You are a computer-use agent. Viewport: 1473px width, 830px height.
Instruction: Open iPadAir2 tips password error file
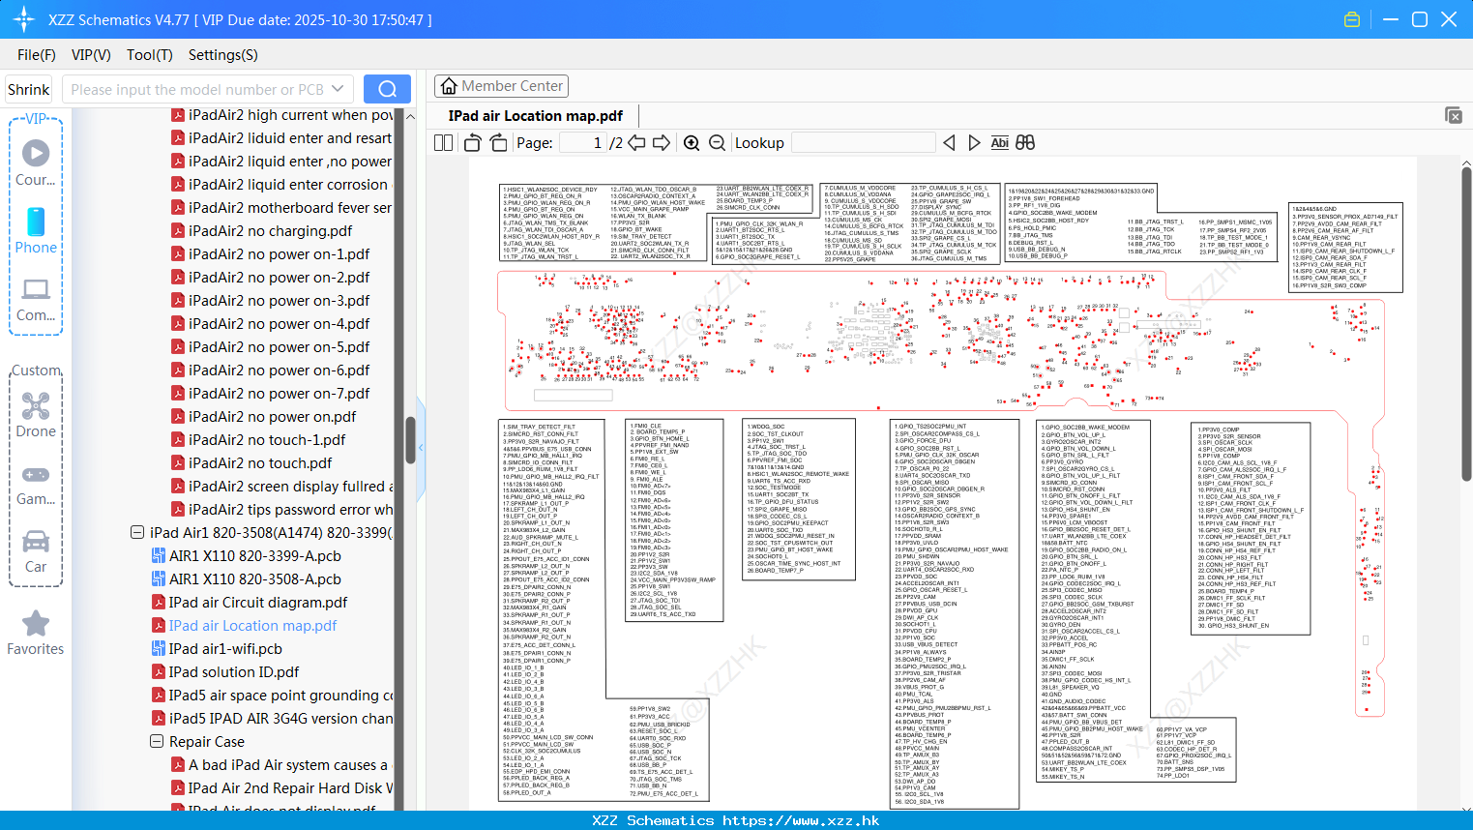click(290, 509)
